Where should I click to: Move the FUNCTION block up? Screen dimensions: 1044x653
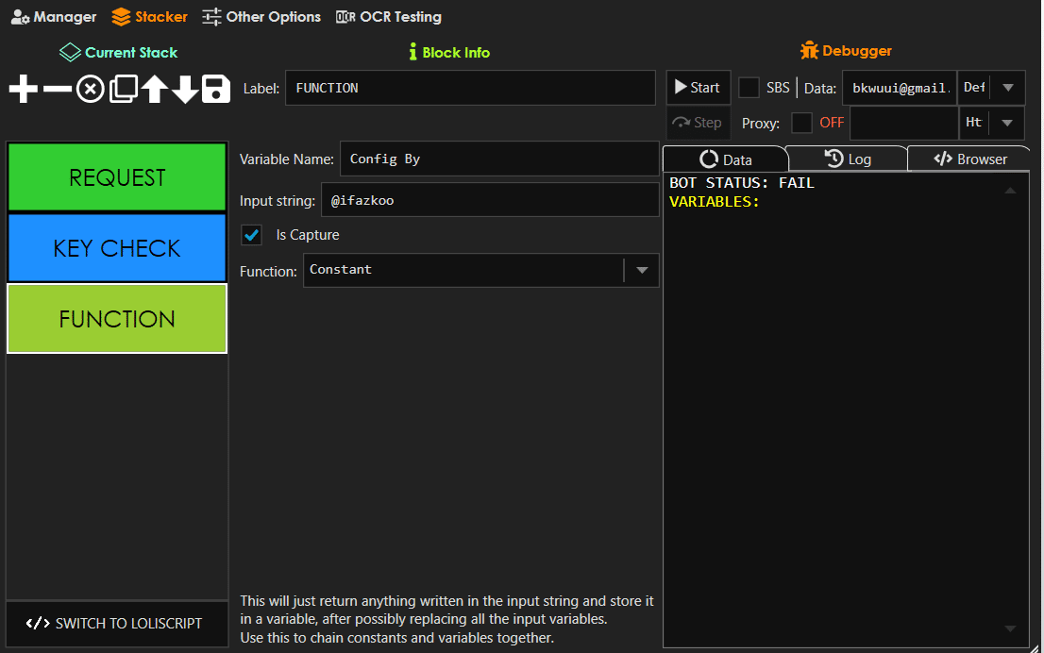(x=154, y=89)
